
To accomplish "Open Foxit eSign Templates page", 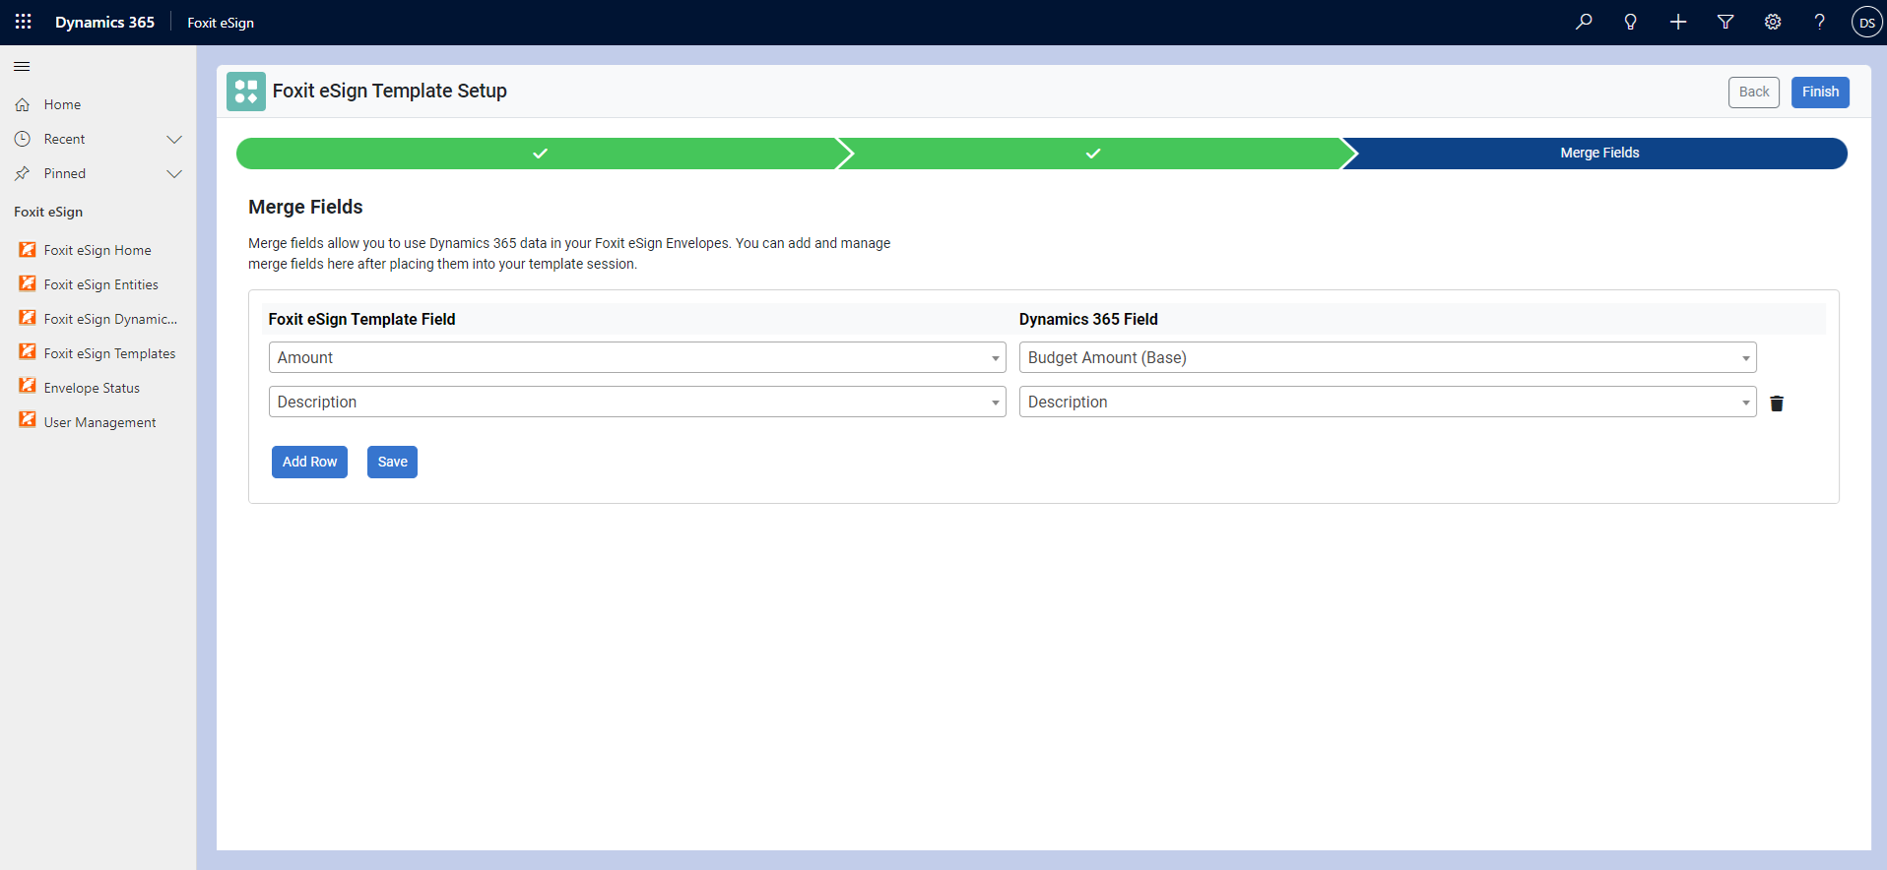I will tap(109, 353).
